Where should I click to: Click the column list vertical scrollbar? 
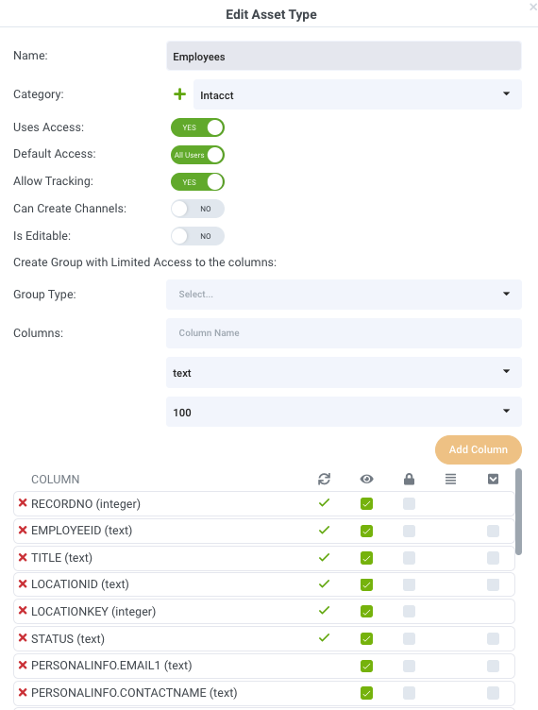pyautogui.click(x=518, y=512)
